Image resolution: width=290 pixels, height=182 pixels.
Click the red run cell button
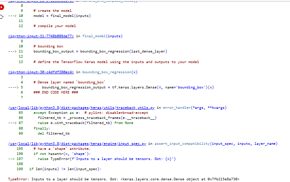[x=2, y=7]
